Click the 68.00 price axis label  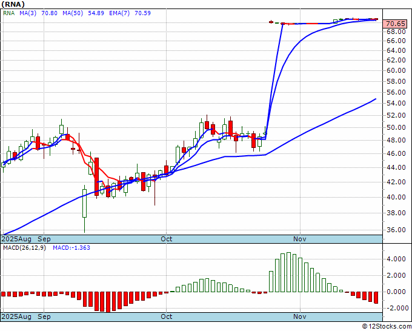point(396,32)
